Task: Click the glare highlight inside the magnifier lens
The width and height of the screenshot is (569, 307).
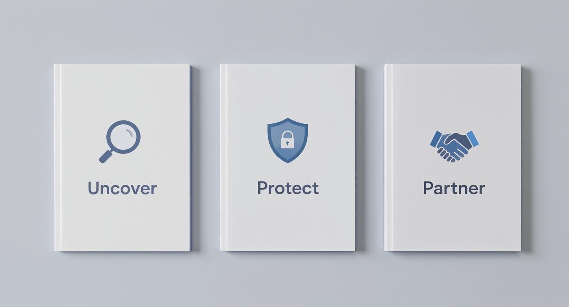Action: (130, 132)
